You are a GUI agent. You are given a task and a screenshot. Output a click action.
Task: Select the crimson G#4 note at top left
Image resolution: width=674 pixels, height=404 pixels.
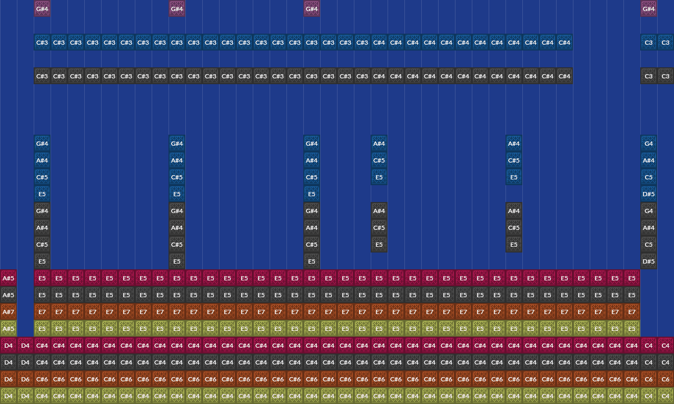[x=42, y=8]
